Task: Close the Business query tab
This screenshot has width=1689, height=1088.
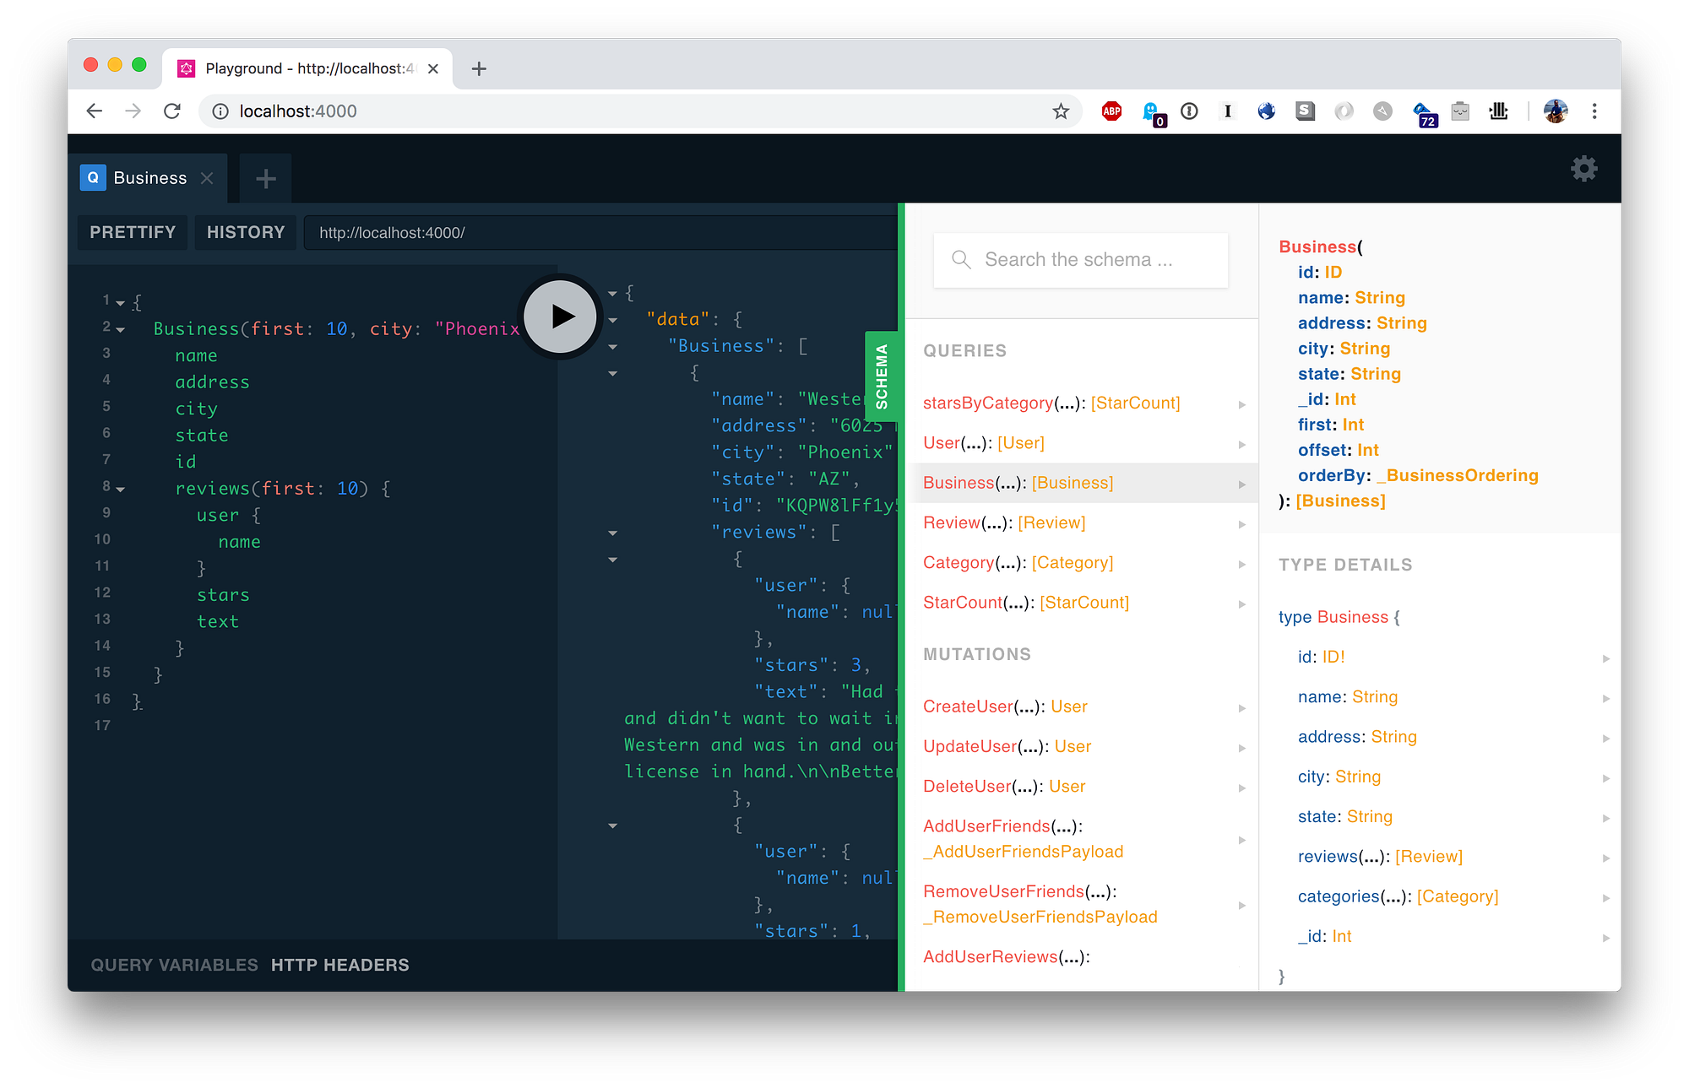Action: click(x=207, y=178)
